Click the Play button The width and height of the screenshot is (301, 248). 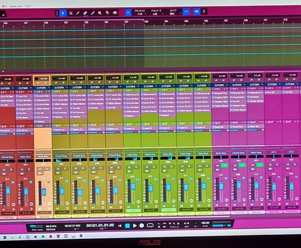pos(135,226)
